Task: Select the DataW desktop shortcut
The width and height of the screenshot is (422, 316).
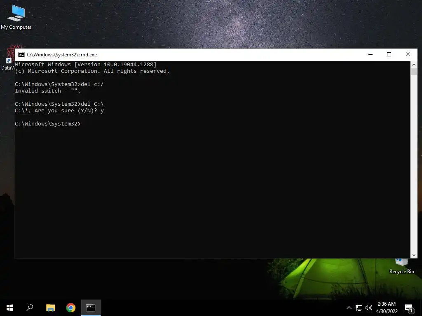Action: tap(7, 58)
